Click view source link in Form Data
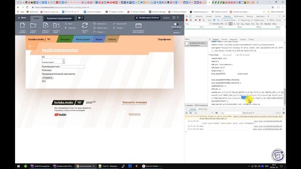The height and width of the screenshot is (169, 301). click(227, 55)
